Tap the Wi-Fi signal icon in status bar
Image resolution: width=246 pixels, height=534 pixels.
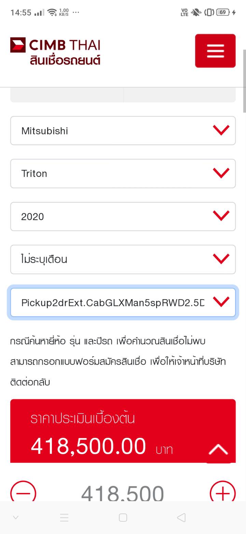click(52, 13)
